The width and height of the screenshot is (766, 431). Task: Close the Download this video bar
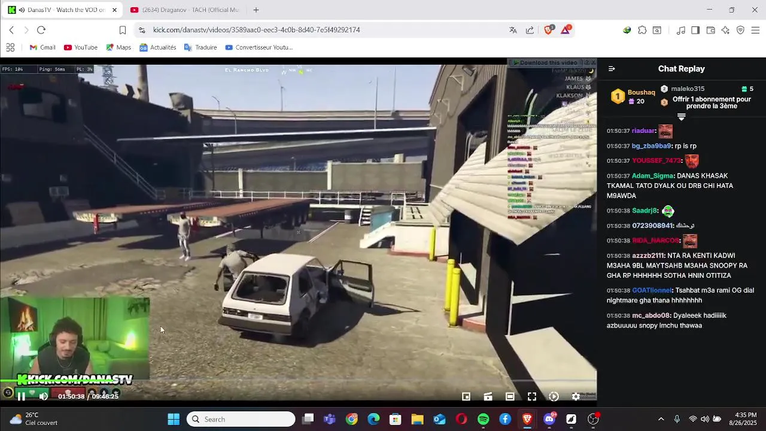[x=593, y=62]
